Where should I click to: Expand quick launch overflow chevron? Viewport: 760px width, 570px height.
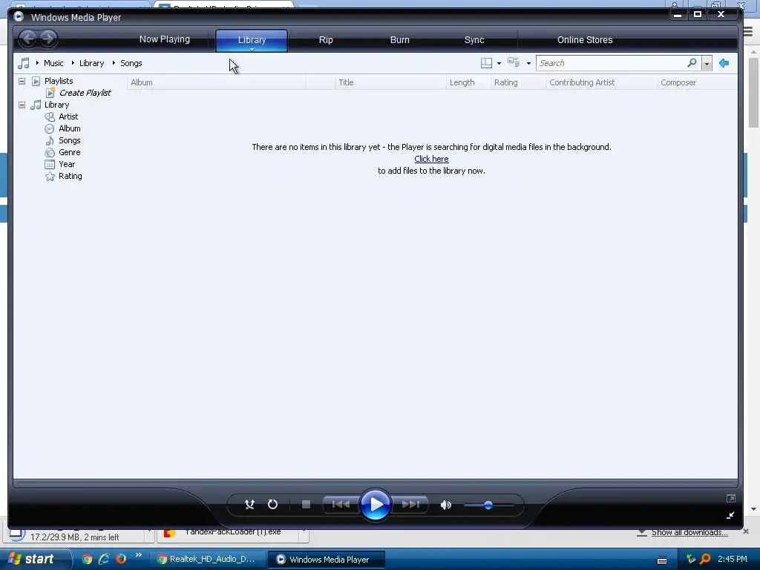[x=139, y=555]
